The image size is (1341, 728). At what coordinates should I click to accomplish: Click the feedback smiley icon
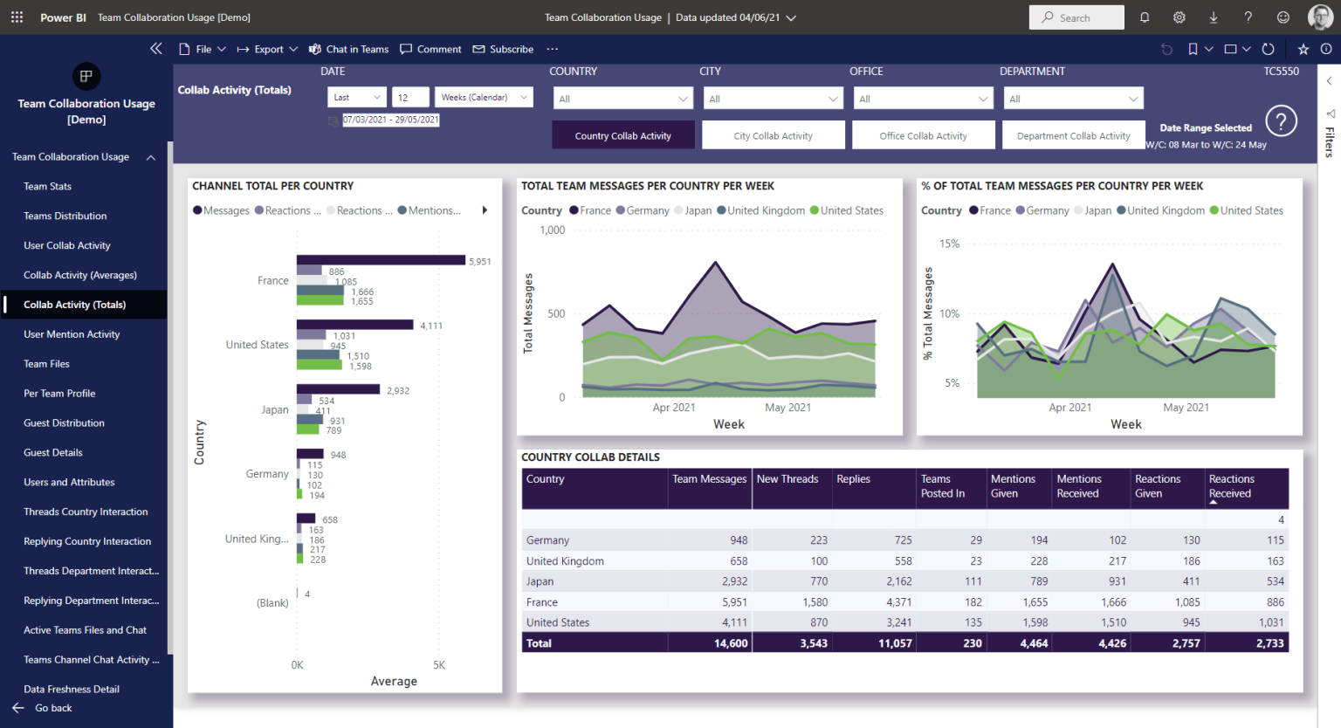pos(1283,17)
